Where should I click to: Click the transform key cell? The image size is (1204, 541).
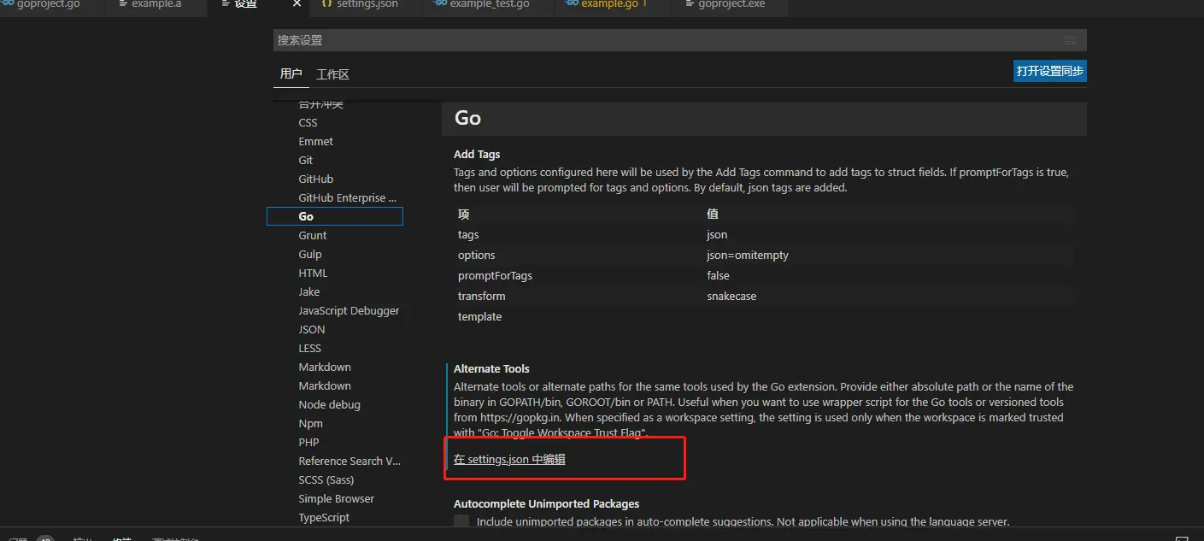click(x=481, y=297)
